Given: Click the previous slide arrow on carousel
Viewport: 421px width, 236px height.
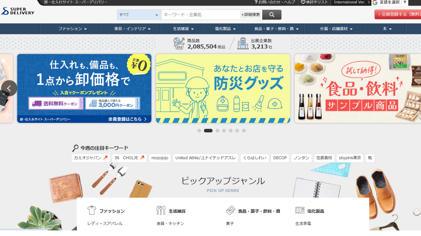Looking at the screenshot, I should point(9,88).
